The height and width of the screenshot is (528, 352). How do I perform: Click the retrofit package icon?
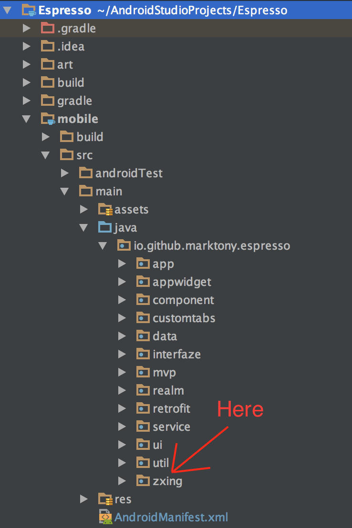[x=143, y=408]
